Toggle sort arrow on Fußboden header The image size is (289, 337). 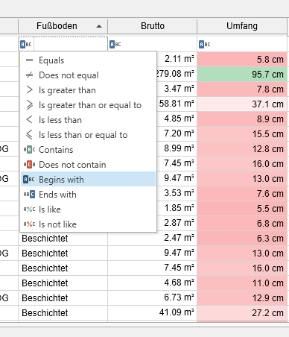pyautogui.click(x=99, y=26)
